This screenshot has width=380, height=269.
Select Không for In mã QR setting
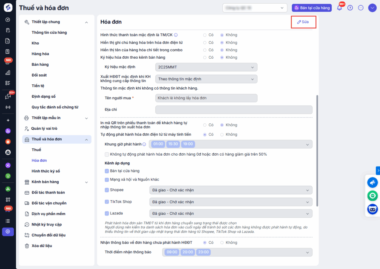tap(222, 125)
